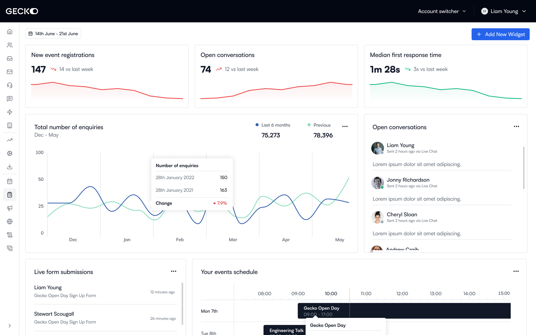Click the Feb label on chart axis
The height and width of the screenshot is (335, 536).
pos(180,240)
